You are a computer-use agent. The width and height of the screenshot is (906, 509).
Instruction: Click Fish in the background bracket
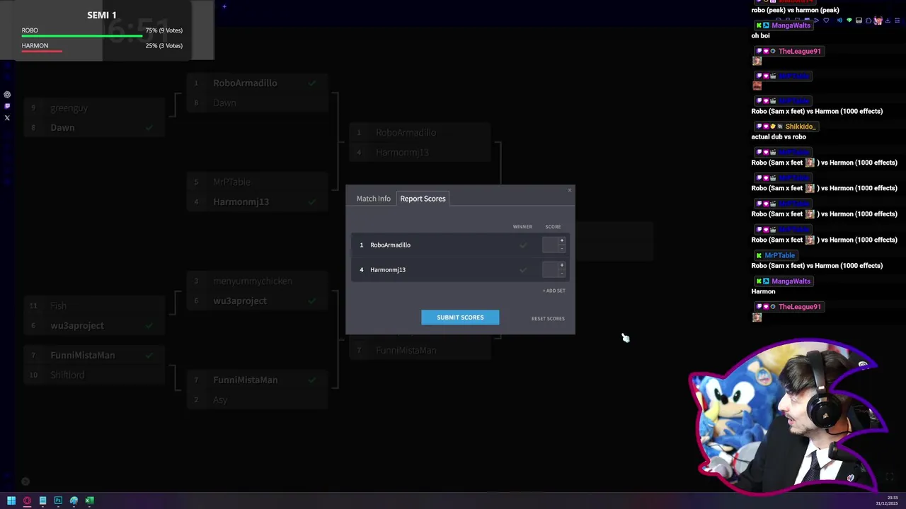[58, 306]
